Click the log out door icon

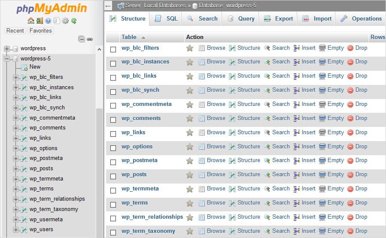[x=40, y=21]
